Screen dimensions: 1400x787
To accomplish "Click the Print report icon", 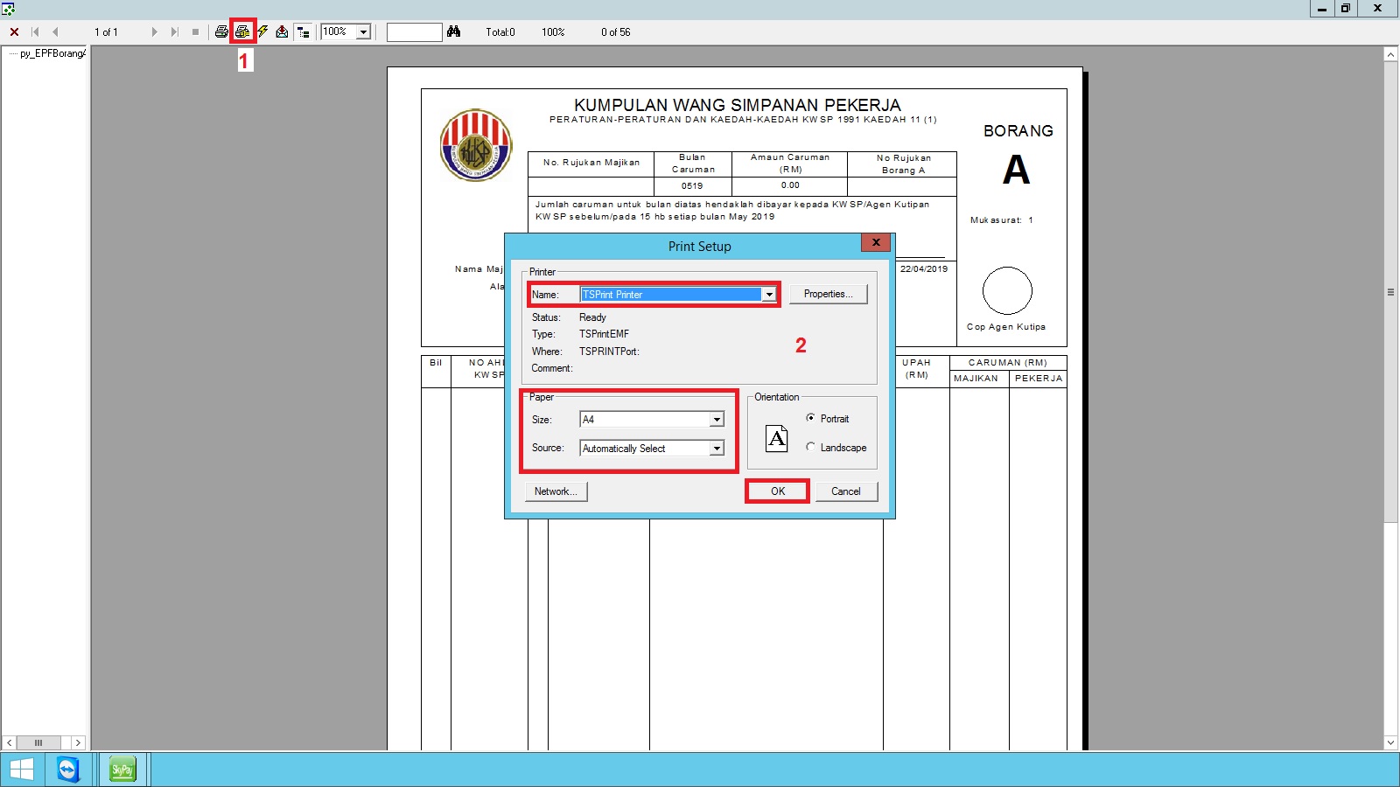I will tap(221, 31).
